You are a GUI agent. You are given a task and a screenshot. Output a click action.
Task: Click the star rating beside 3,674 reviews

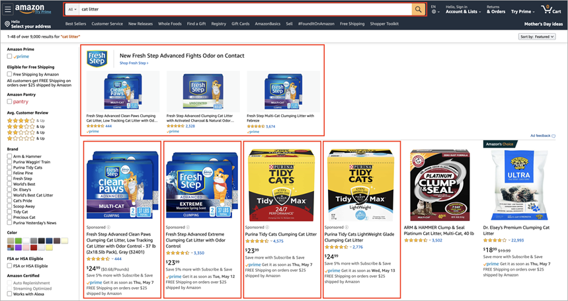tap(256, 126)
